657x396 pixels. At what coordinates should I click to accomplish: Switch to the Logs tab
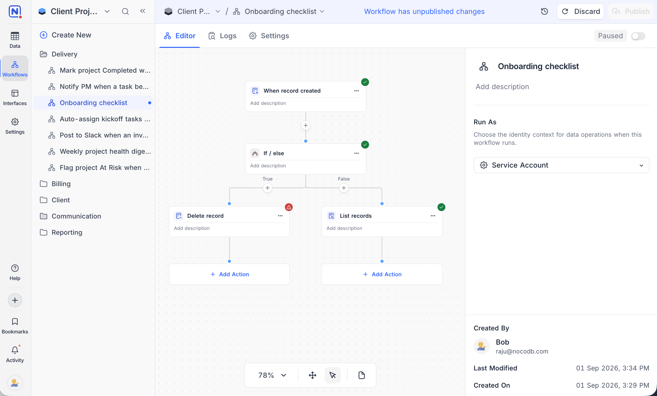point(222,36)
